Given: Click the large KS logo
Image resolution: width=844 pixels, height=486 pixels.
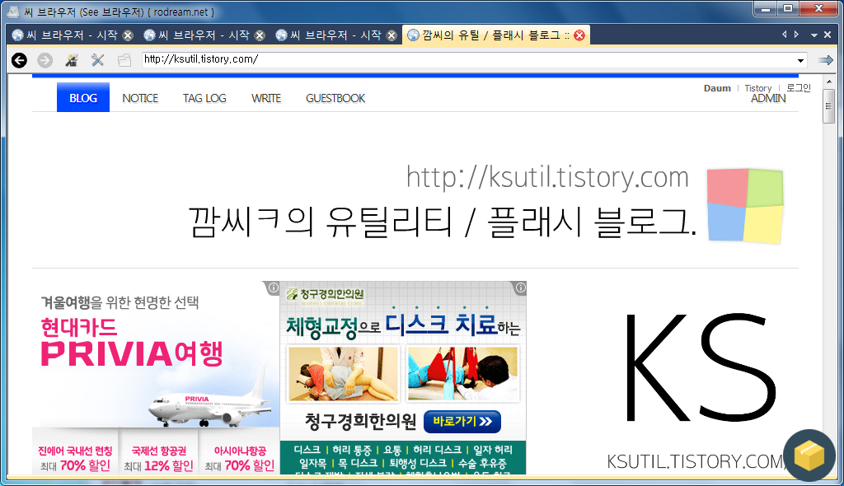Looking at the screenshot, I should point(699,368).
